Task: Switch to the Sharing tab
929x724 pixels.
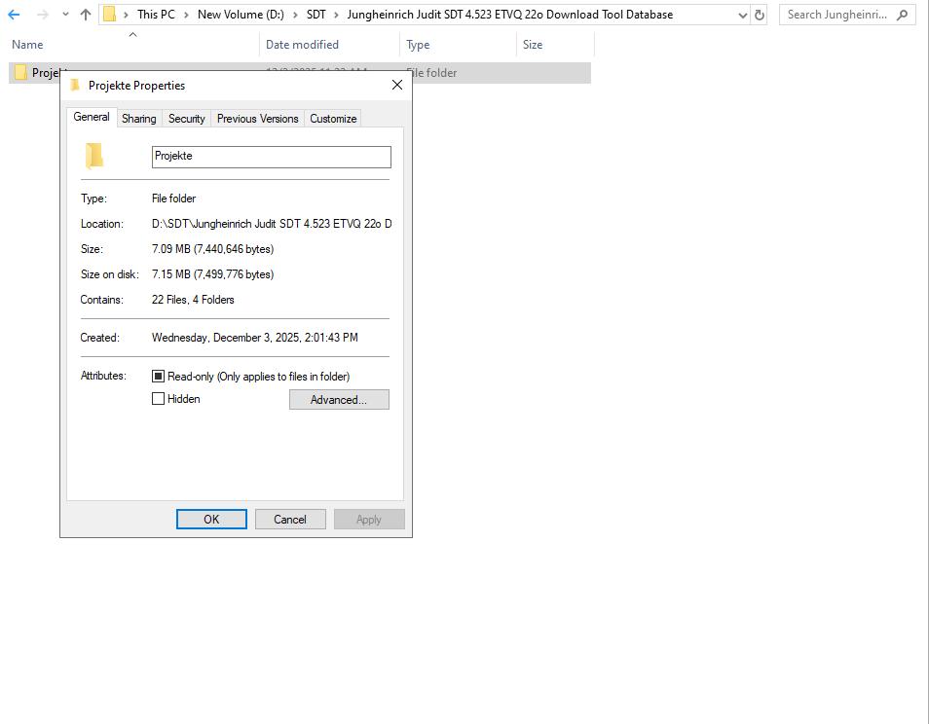Action: [x=138, y=119]
